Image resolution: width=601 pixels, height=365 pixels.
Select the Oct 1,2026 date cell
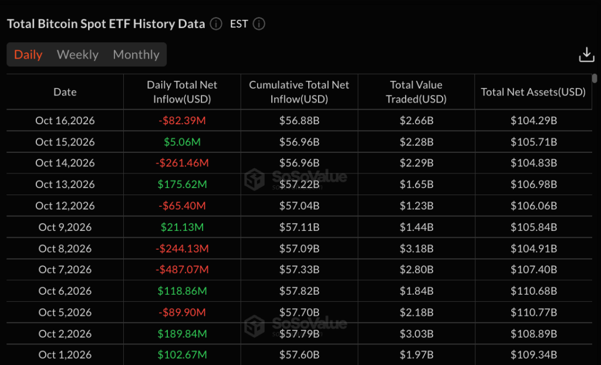tap(65, 355)
